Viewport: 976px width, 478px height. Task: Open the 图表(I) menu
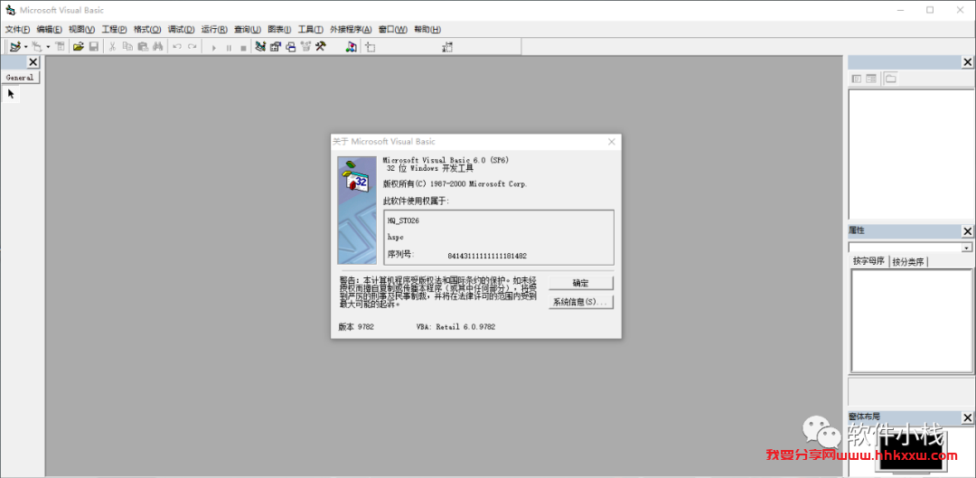(x=279, y=29)
